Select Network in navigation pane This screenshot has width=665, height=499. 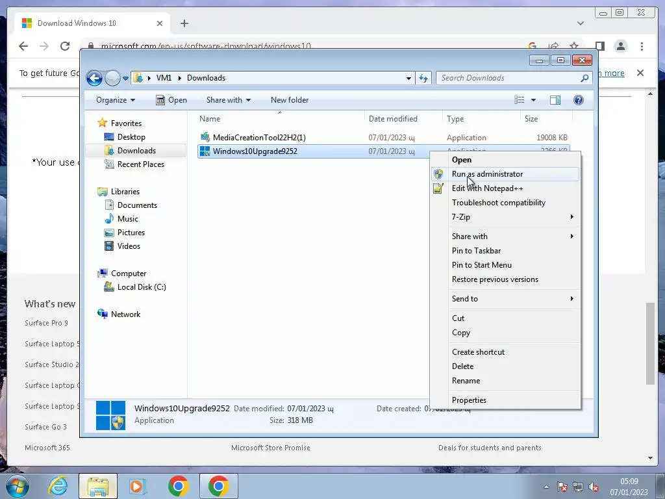(125, 314)
